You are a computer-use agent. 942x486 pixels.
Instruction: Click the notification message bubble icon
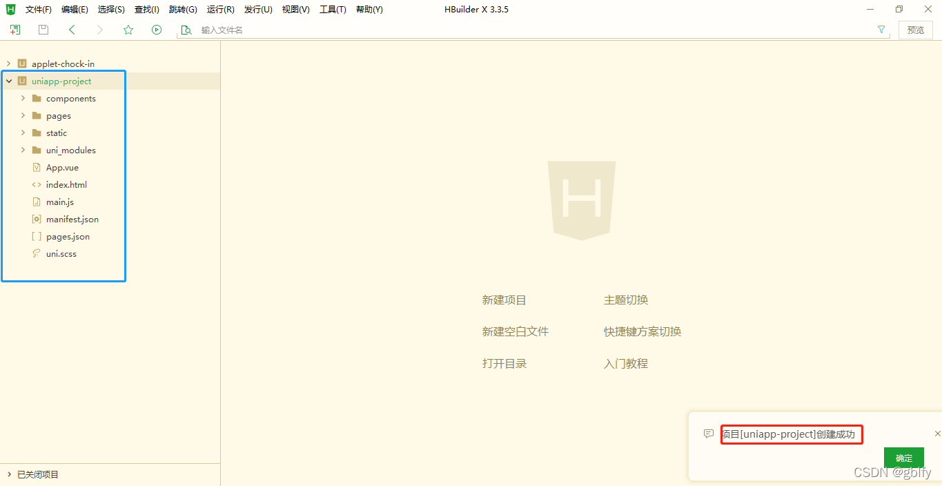point(708,434)
